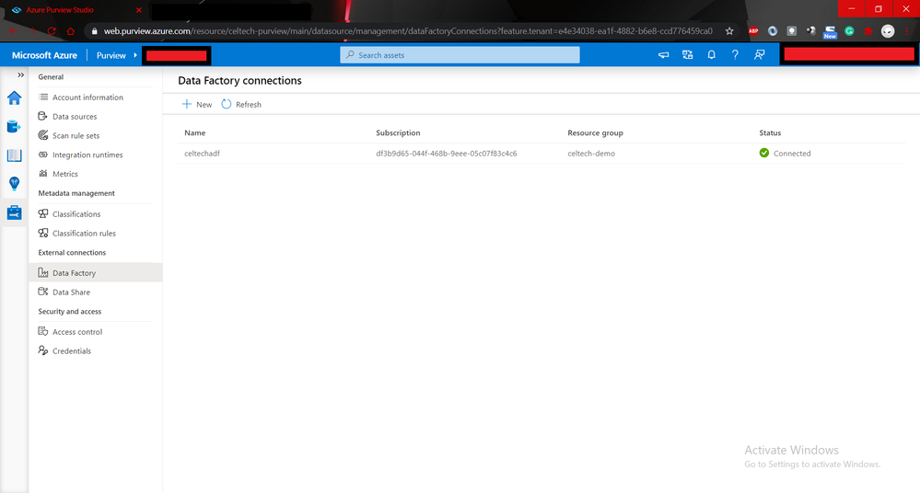Sort by the Status column header
This screenshot has height=493, width=920.
click(770, 133)
